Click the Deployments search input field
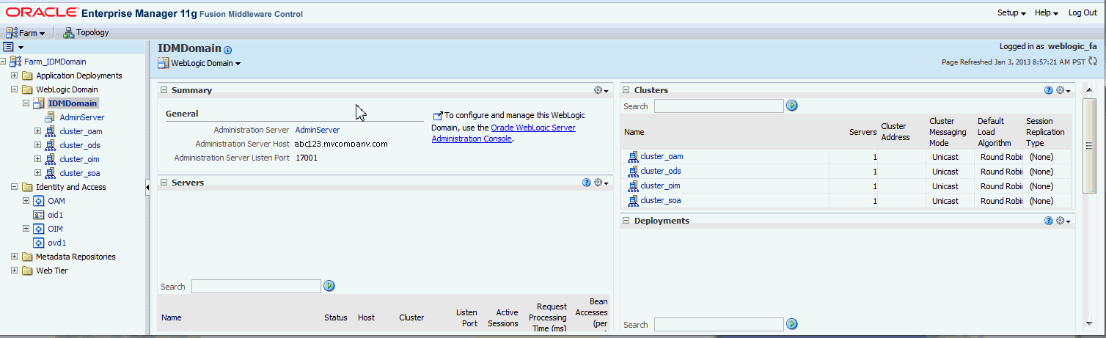1106x338 pixels. [719, 324]
